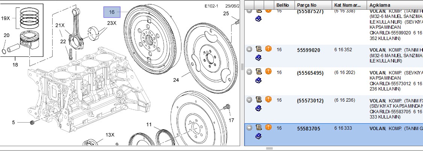Screen dimensions: 423x151
Task: Open the blue book icon under part 55599020
Action: 258,58
